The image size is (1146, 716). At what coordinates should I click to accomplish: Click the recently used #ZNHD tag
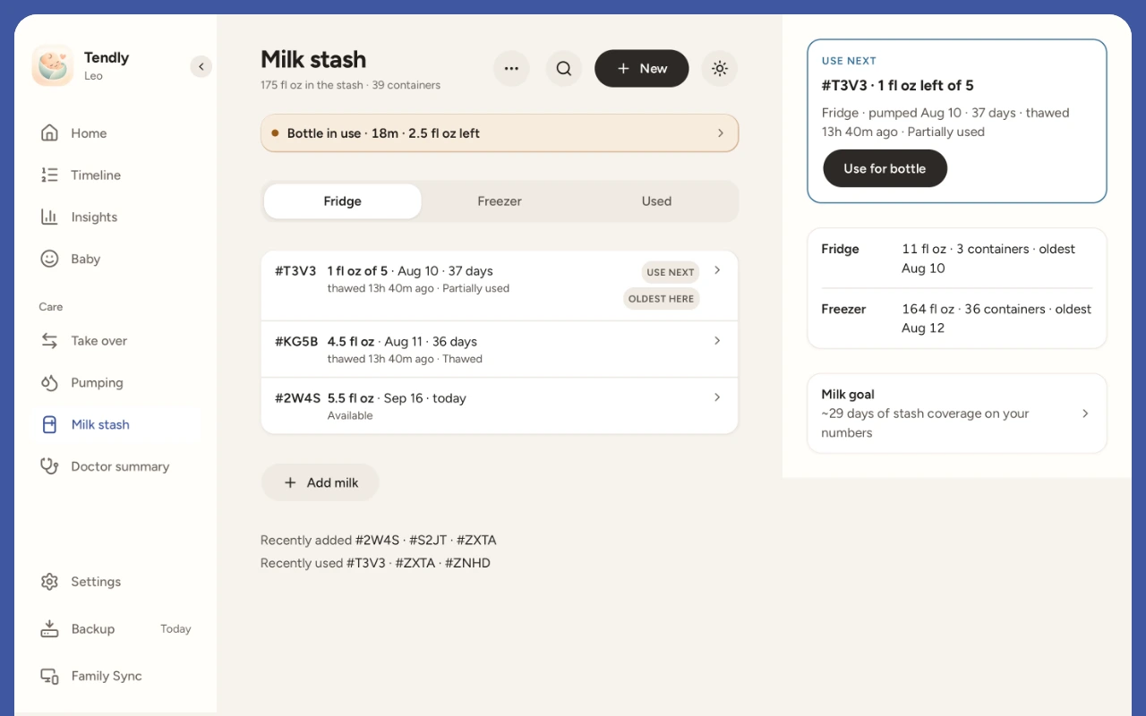[467, 564]
